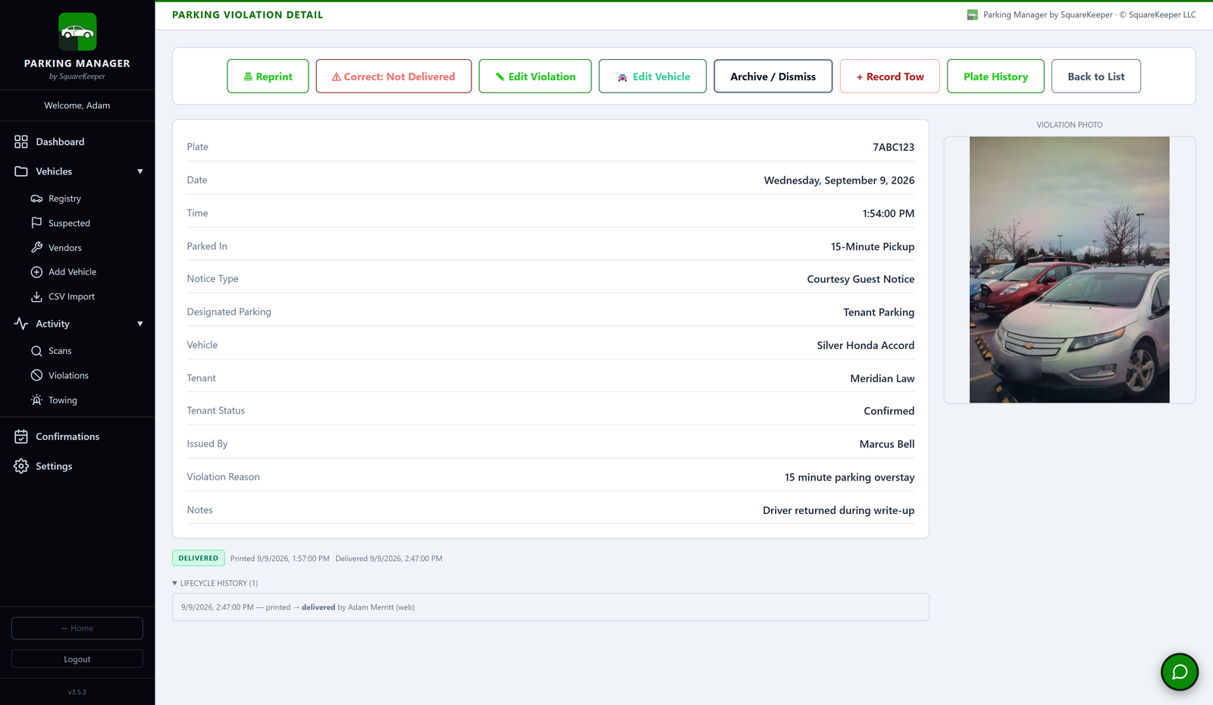Log out using Logout button
The image size is (1213, 705).
click(x=77, y=659)
